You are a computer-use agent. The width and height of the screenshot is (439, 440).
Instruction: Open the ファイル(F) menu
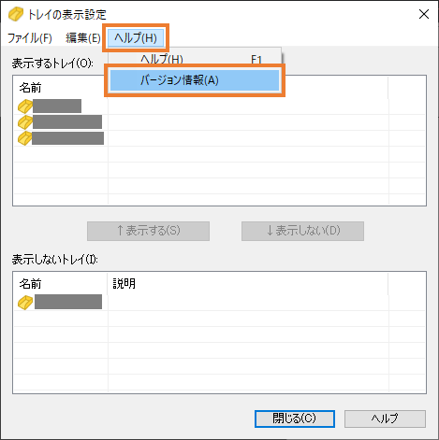tap(30, 38)
